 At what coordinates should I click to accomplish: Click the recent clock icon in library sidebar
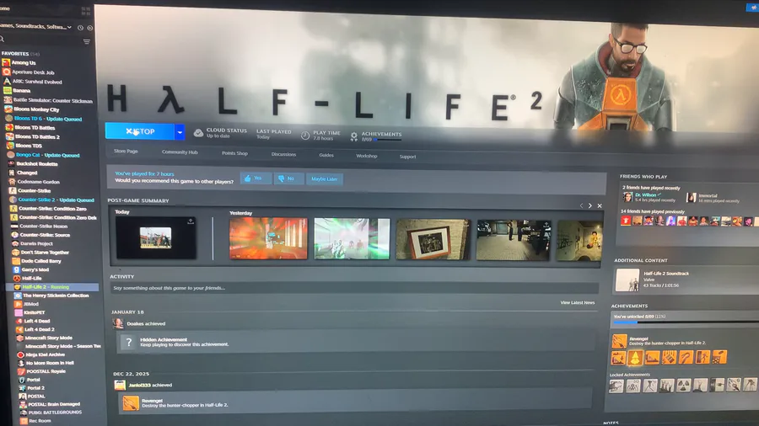tap(80, 28)
